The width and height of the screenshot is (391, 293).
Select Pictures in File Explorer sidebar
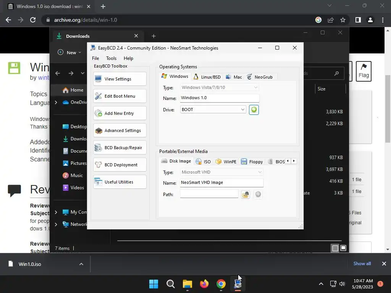(x=74, y=163)
